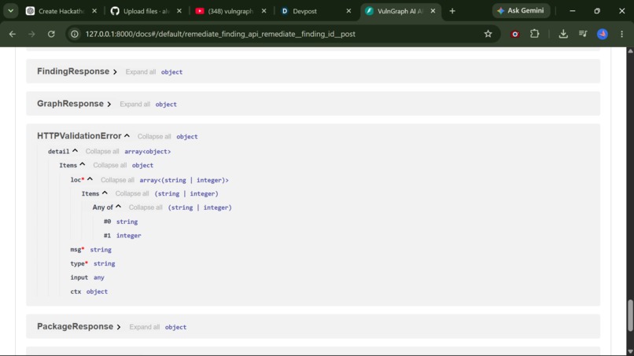Open the tab search dropdown arrow
This screenshot has width=634, height=356.
click(11, 11)
